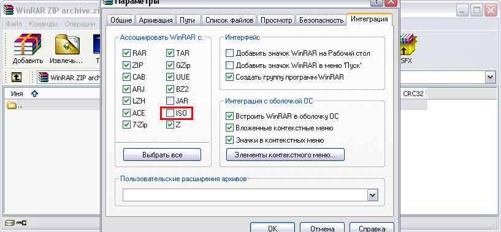This screenshot has height=232, width=501.
Task: Uncheck 'Создать группу программ WinRAR'
Action: coord(229,77)
